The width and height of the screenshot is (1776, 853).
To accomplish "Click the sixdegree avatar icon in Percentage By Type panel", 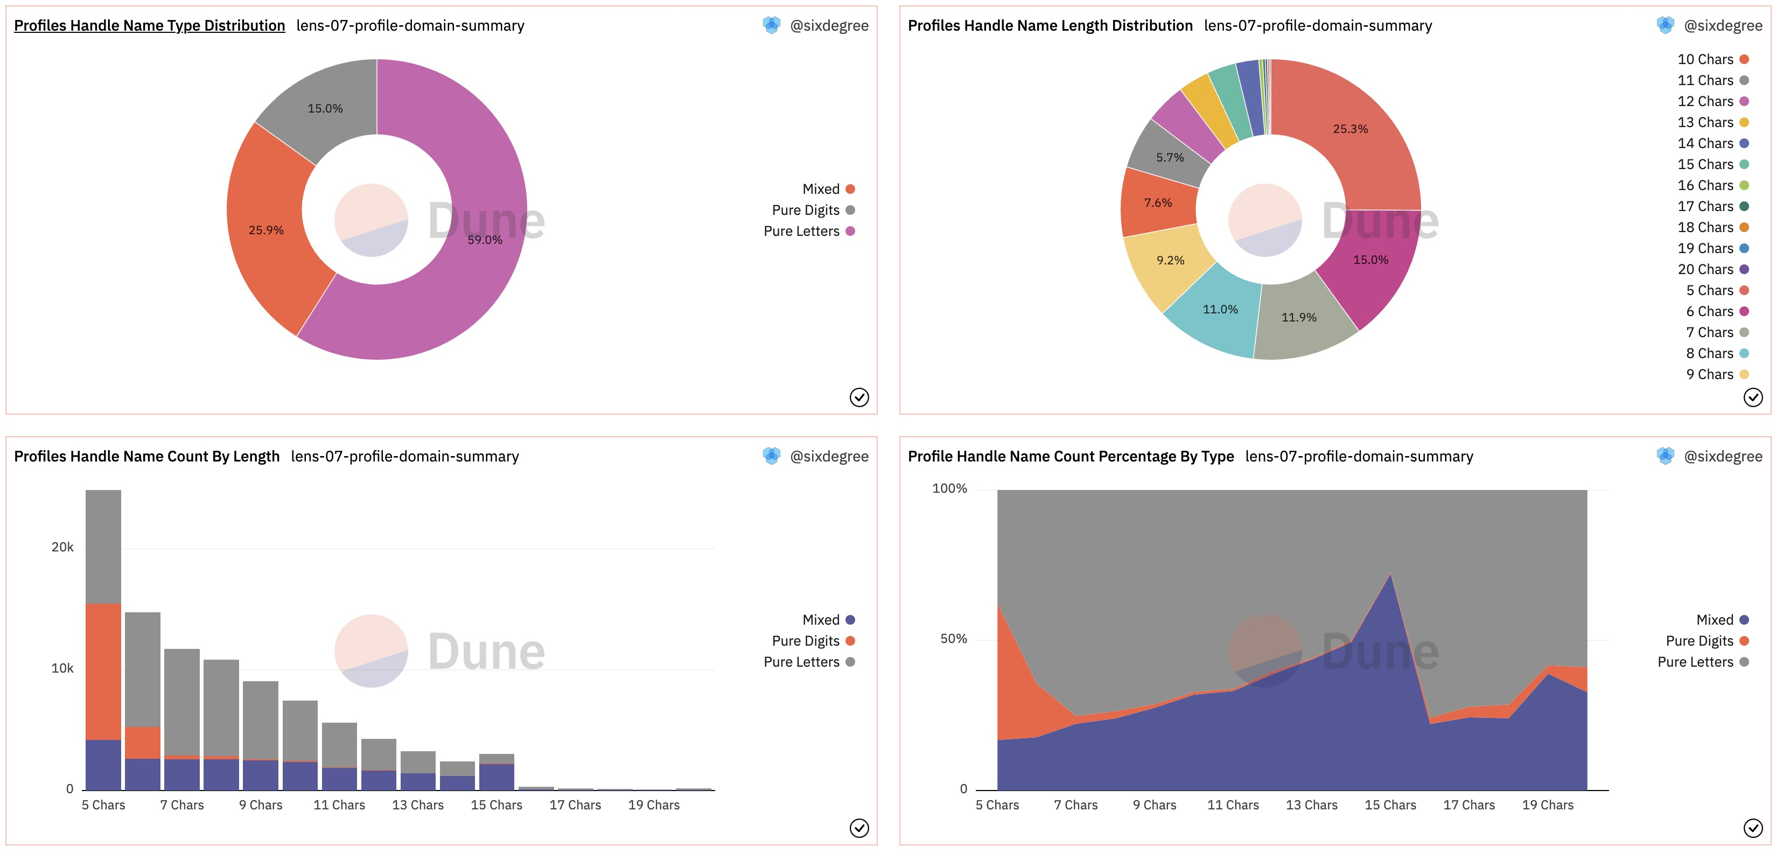I will [x=1665, y=456].
